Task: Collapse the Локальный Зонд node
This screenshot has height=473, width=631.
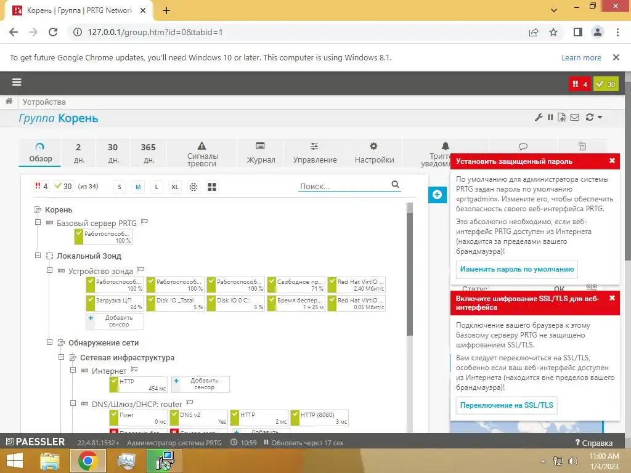Action: point(38,256)
